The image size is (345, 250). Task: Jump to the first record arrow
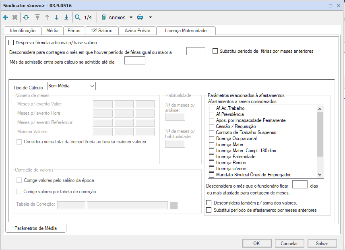point(37,18)
